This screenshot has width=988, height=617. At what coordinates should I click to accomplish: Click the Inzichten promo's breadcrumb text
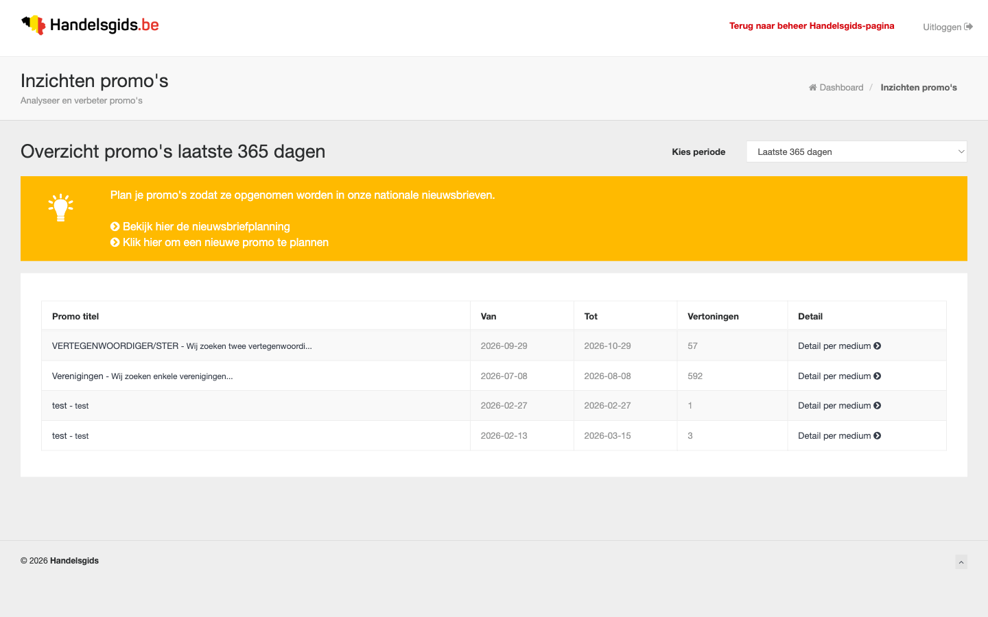919,87
